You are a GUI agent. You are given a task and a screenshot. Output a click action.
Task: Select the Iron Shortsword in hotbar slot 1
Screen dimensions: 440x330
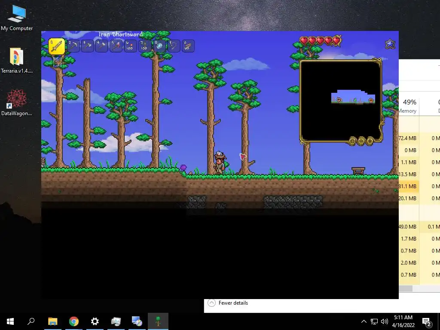(57, 46)
